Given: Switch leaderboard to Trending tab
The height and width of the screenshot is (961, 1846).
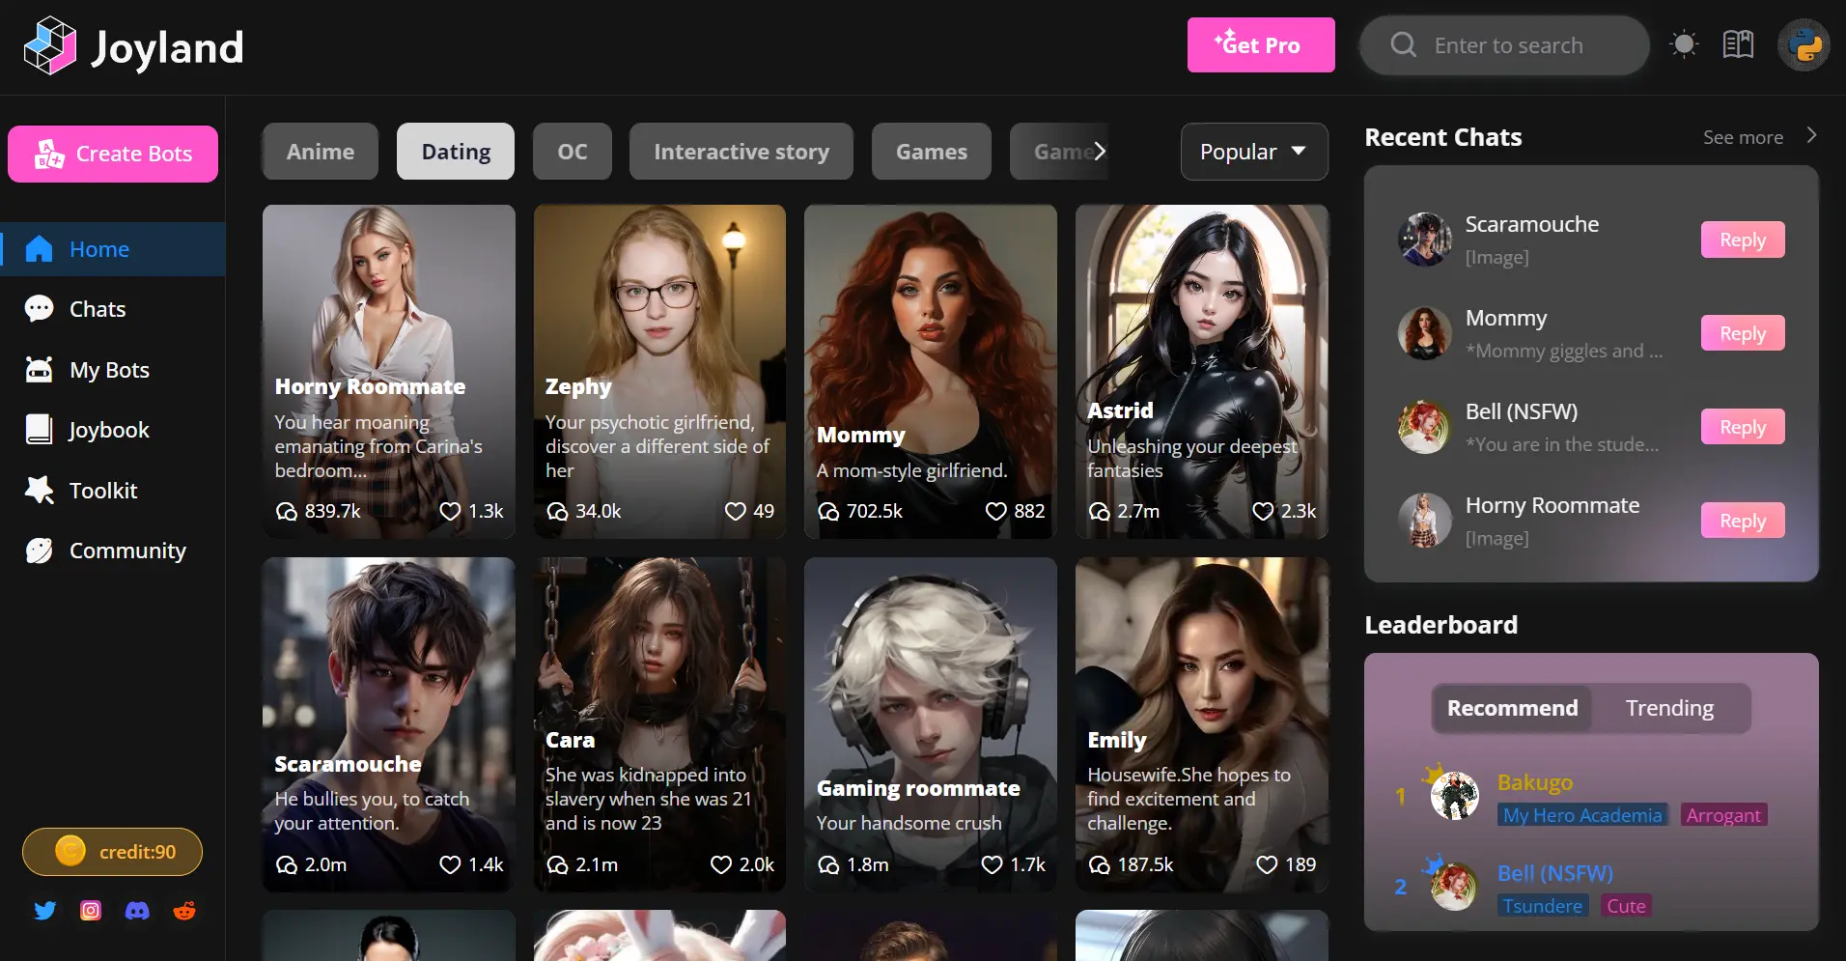Looking at the screenshot, I should tap(1669, 708).
